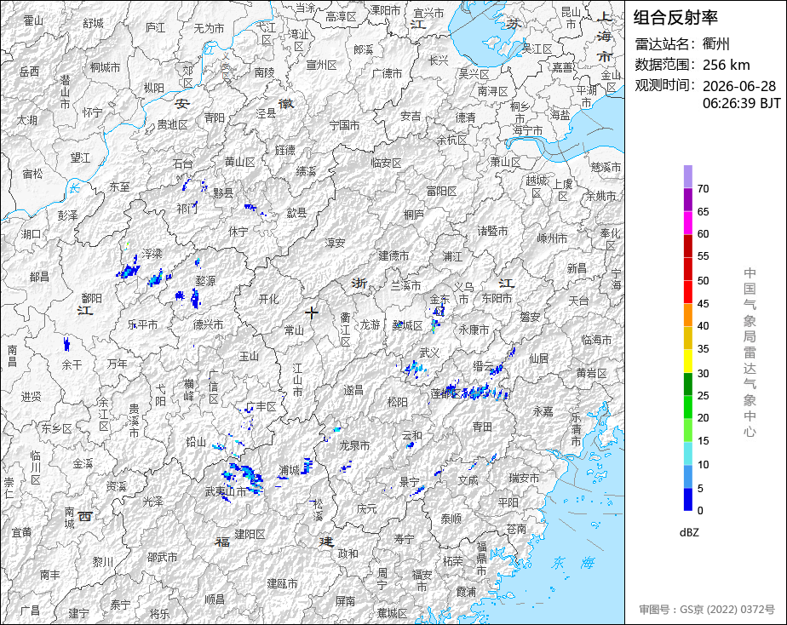Pick the dark purple 65–70 legend band
This screenshot has width=787, height=625.
pyautogui.click(x=687, y=199)
